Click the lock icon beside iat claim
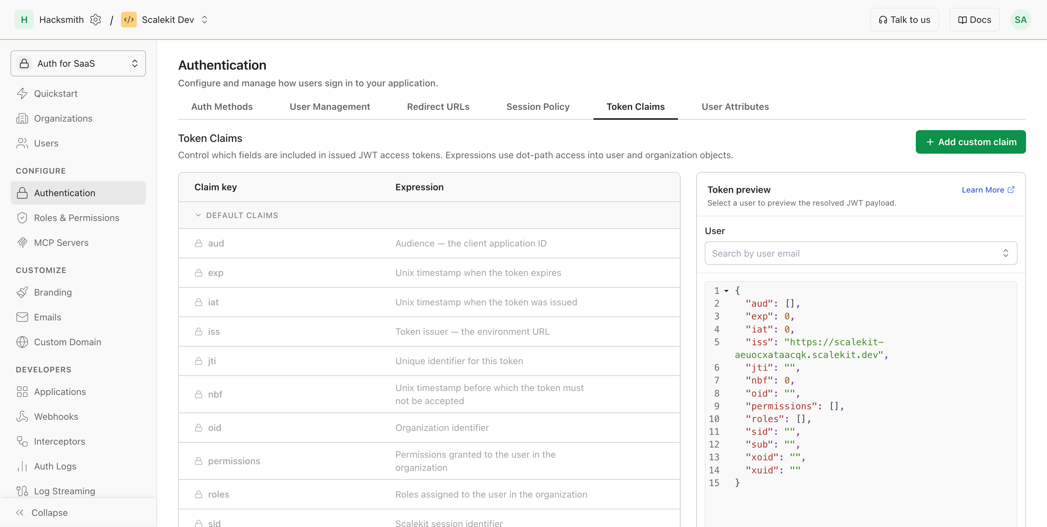Viewport: 1047px width, 527px height. (x=198, y=302)
